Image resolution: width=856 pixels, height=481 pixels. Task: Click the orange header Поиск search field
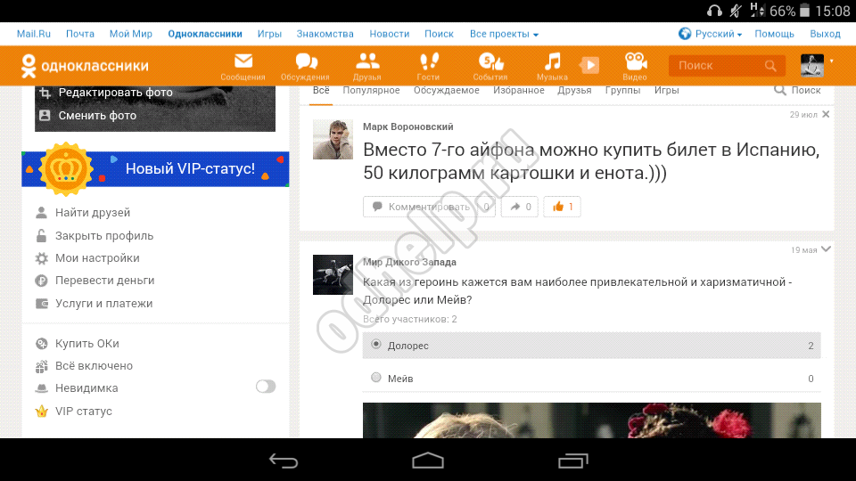719,66
